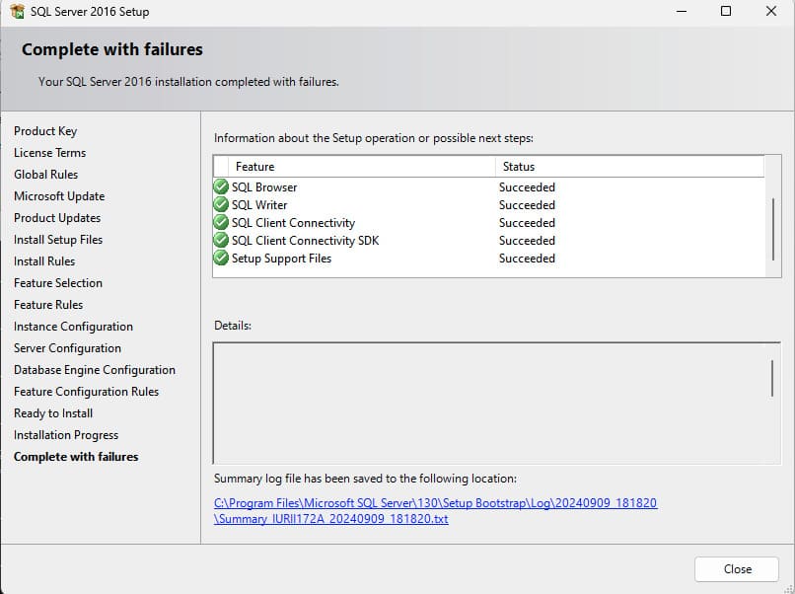Click the check icon for Setup Support Files
The width and height of the screenshot is (795, 594).
pyautogui.click(x=221, y=259)
